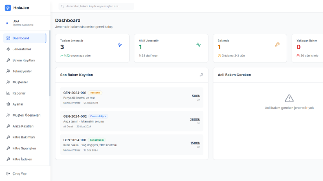The height and width of the screenshot is (181, 323).
Task: Click the Müşteri Ödemeleri people icon
Action: [8, 115]
